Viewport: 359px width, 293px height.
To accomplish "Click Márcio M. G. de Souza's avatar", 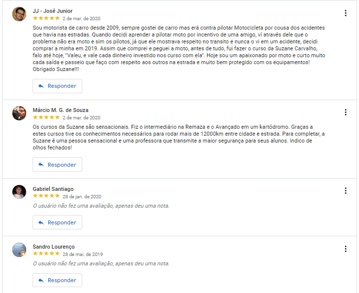I will point(19,113).
